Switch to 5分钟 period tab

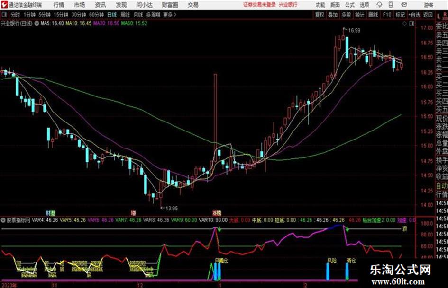coord(45,15)
